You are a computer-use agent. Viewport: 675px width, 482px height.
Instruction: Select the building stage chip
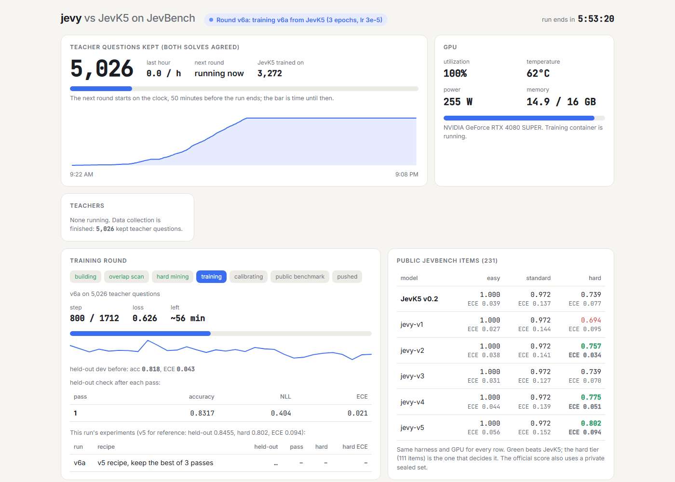pos(85,277)
